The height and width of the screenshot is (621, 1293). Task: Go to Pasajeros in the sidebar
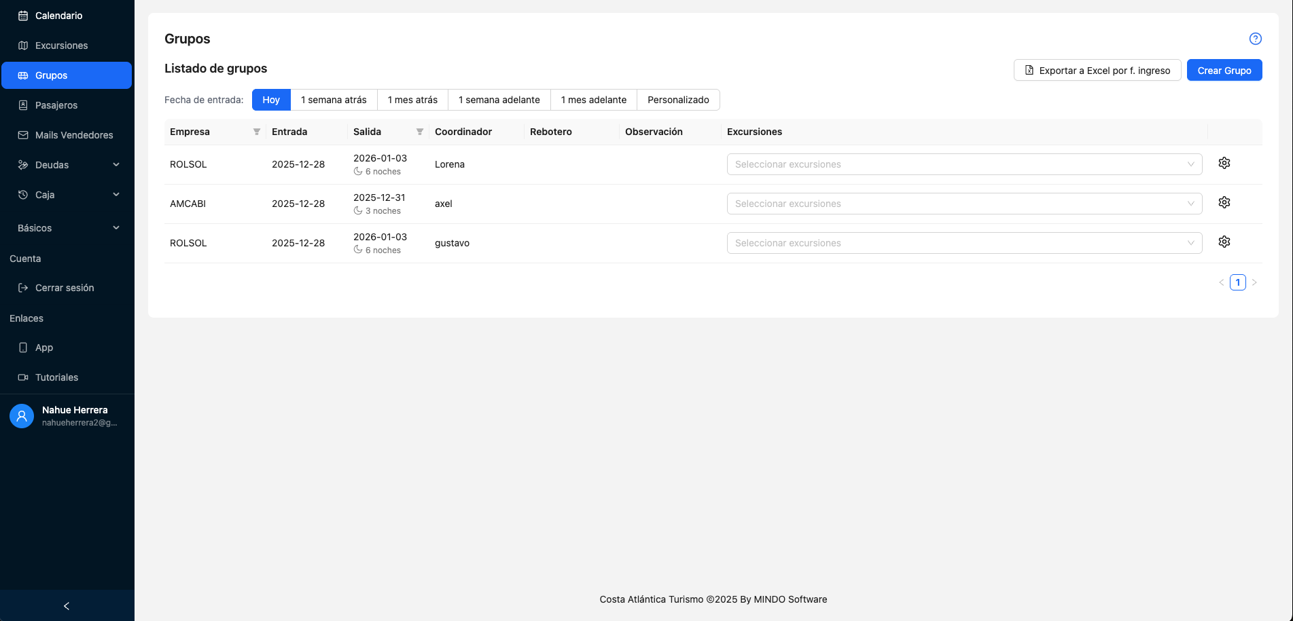tap(56, 105)
